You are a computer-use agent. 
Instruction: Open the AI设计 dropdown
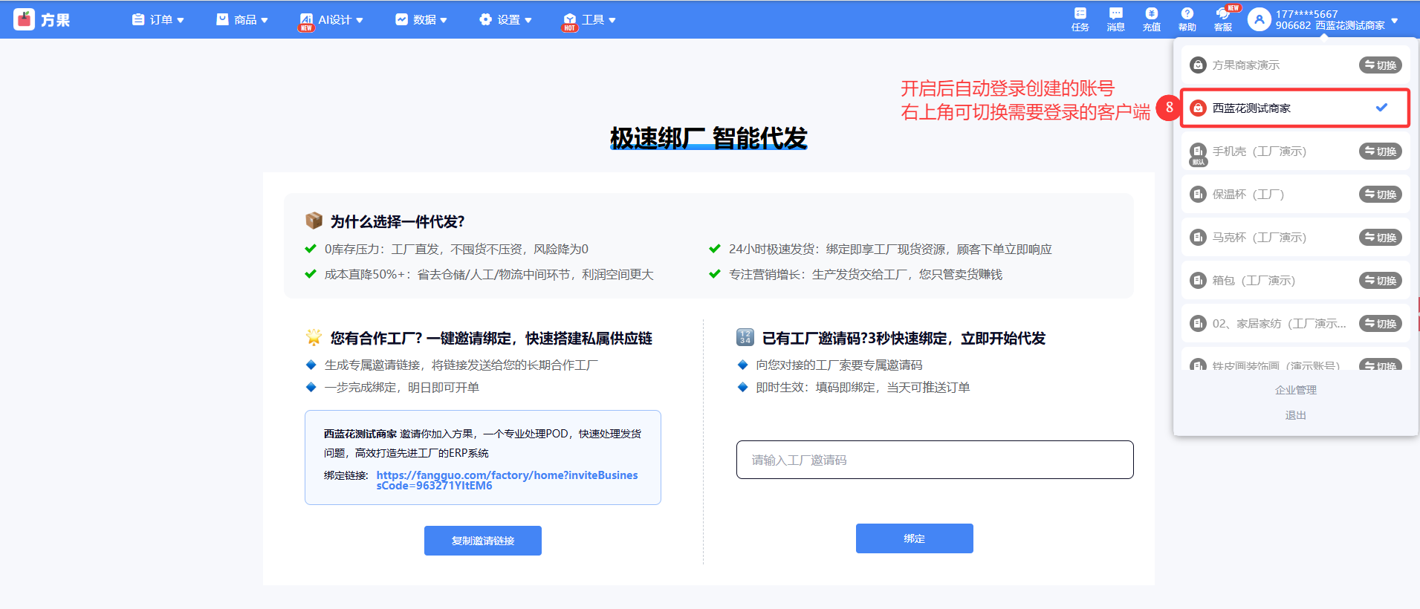tap(331, 20)
